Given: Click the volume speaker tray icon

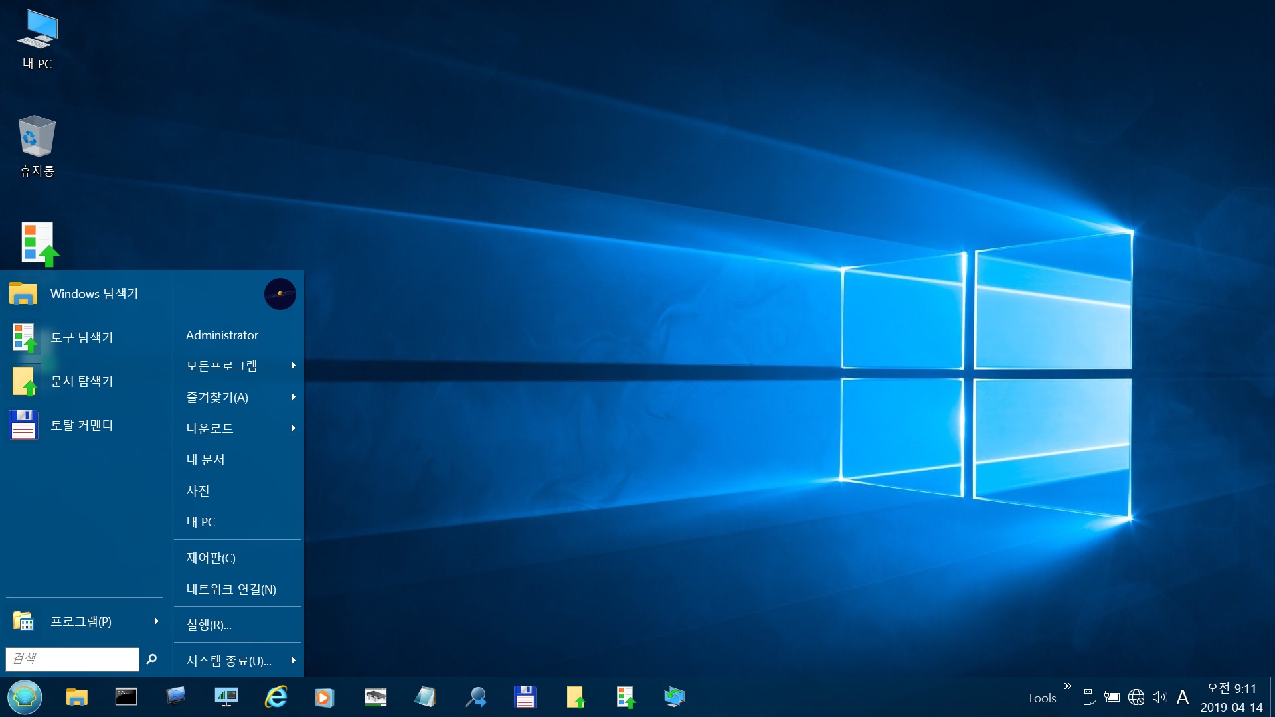Looking at the screenshot, I should coord(1159,697).
